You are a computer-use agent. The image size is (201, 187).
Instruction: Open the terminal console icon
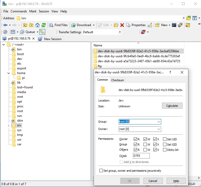174,25
